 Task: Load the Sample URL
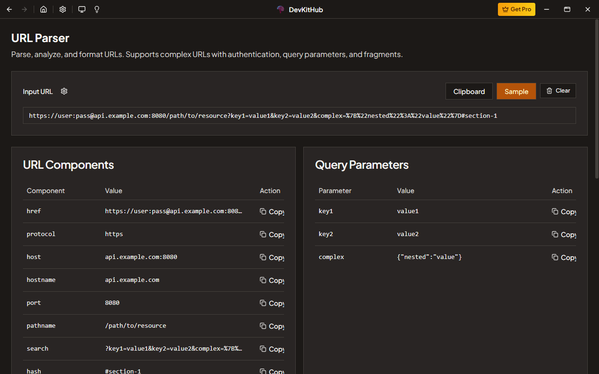click(516, 91)
